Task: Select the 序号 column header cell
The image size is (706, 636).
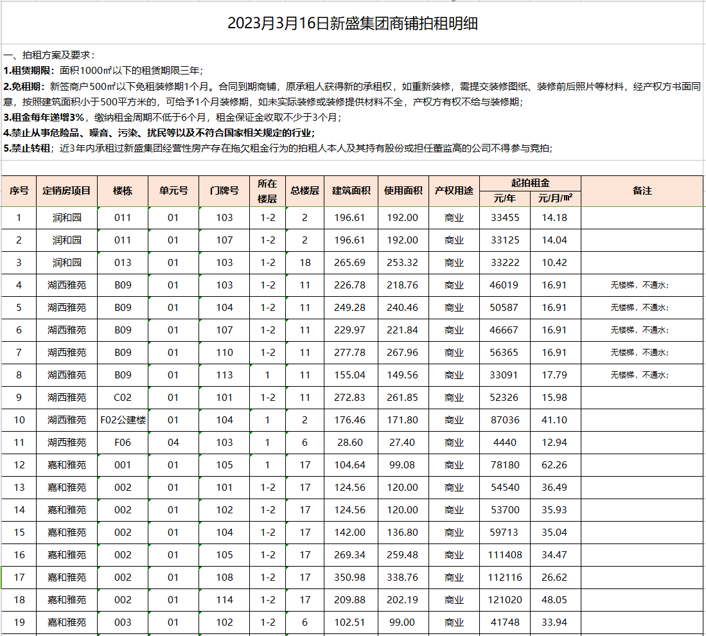Action: click(19, 191)
